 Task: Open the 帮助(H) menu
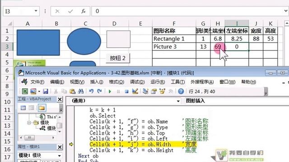248,82
